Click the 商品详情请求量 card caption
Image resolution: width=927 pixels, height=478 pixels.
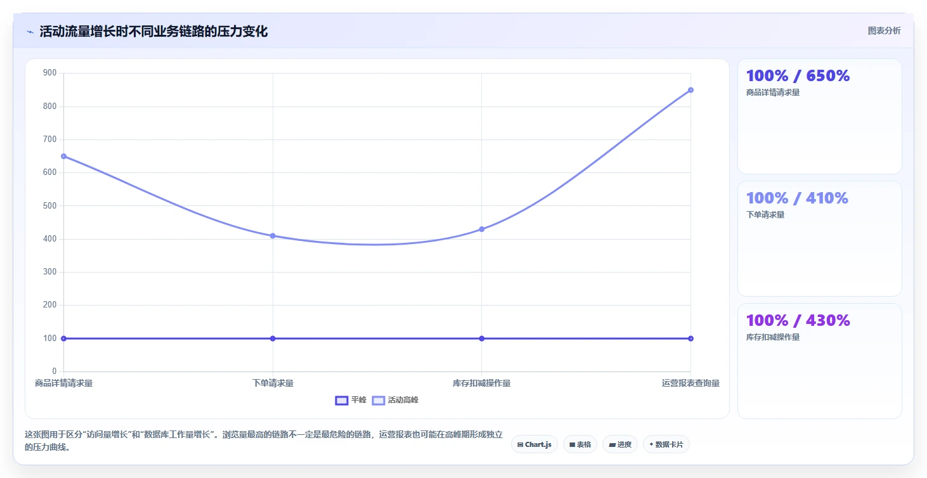[773, 93]
